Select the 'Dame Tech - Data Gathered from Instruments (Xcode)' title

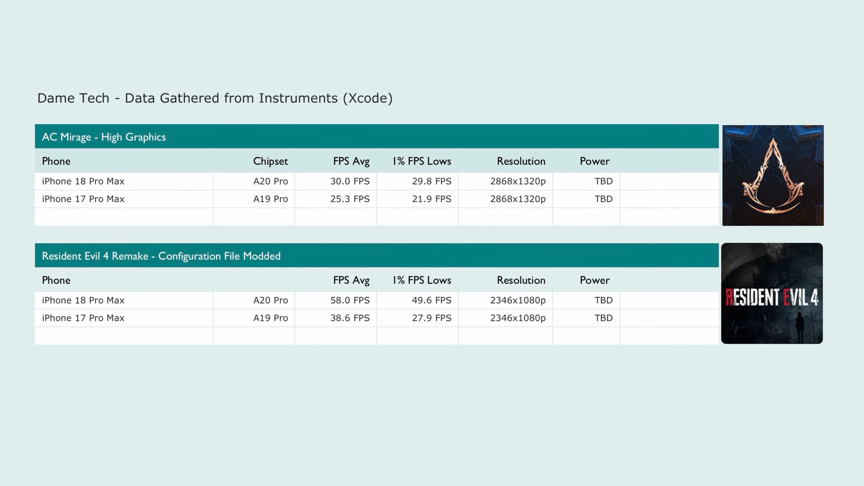pos(215,98)
